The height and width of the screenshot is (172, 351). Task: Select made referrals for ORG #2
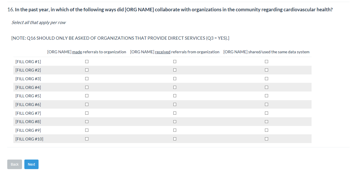[87, 70]
